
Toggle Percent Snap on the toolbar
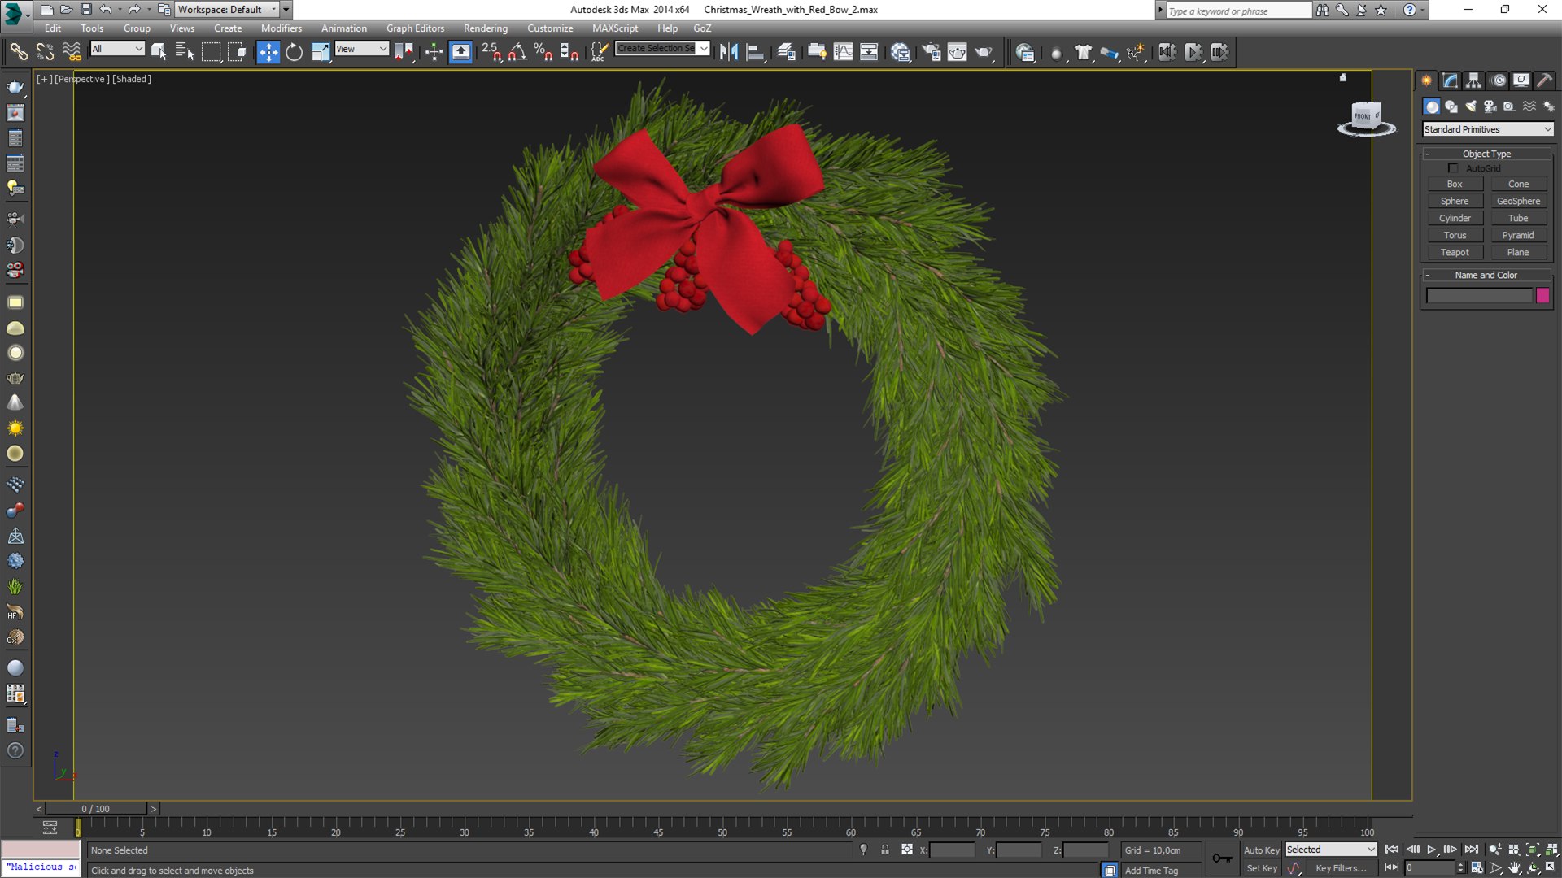pyautogui.click(x=543, y=52)
